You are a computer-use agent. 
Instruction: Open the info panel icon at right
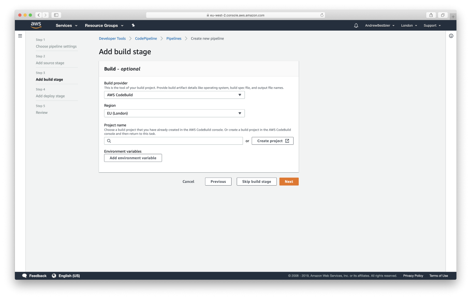451,36
